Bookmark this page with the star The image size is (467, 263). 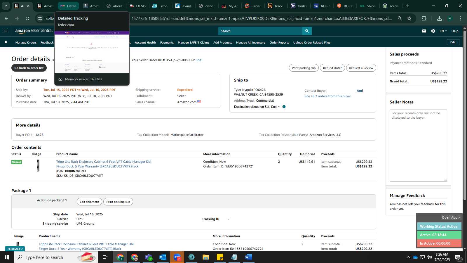pos(409,18)
